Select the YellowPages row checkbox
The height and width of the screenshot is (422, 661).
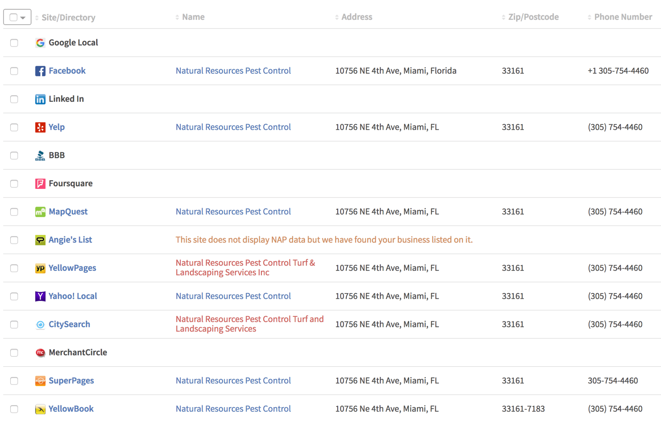point(14,268)
